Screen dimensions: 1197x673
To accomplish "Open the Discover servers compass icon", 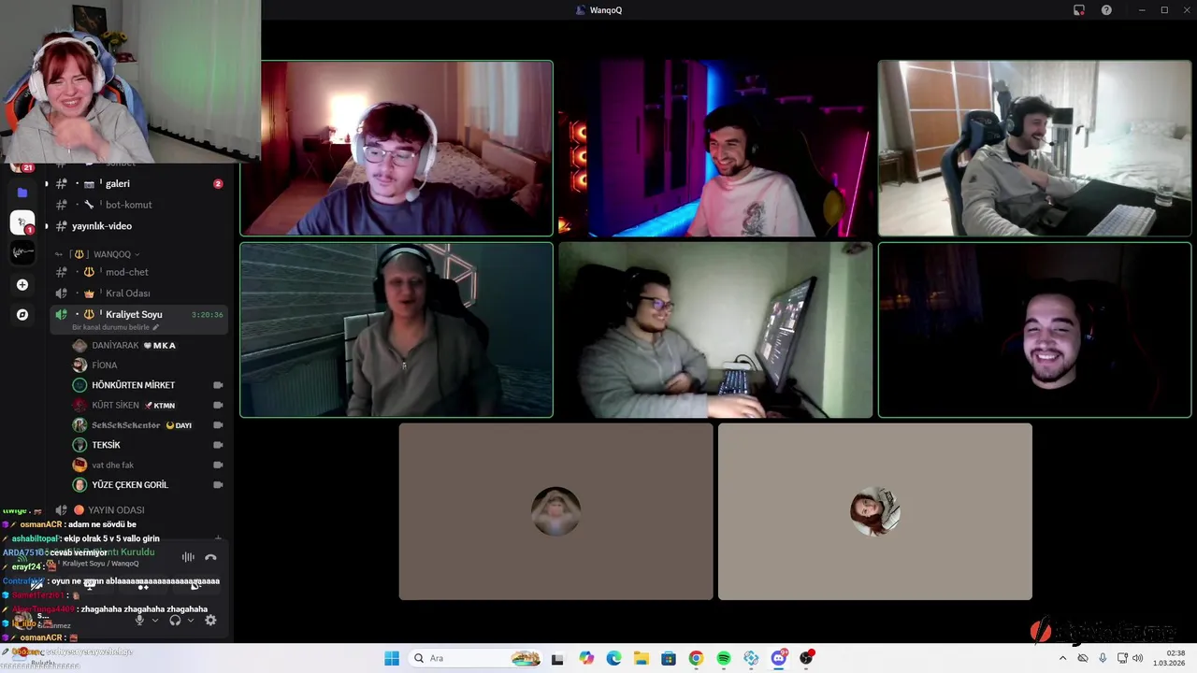I will point(22,315).
